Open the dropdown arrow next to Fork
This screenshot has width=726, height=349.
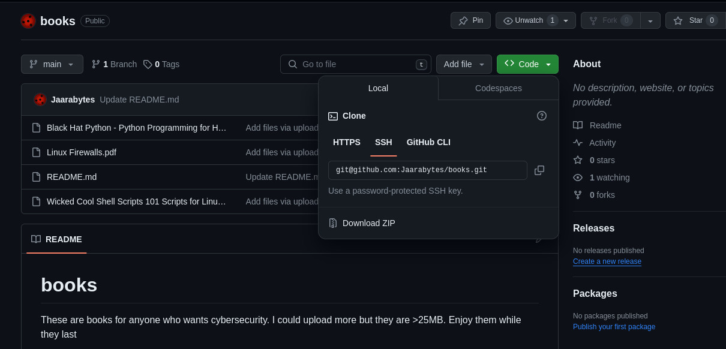[x=650, y=20]
